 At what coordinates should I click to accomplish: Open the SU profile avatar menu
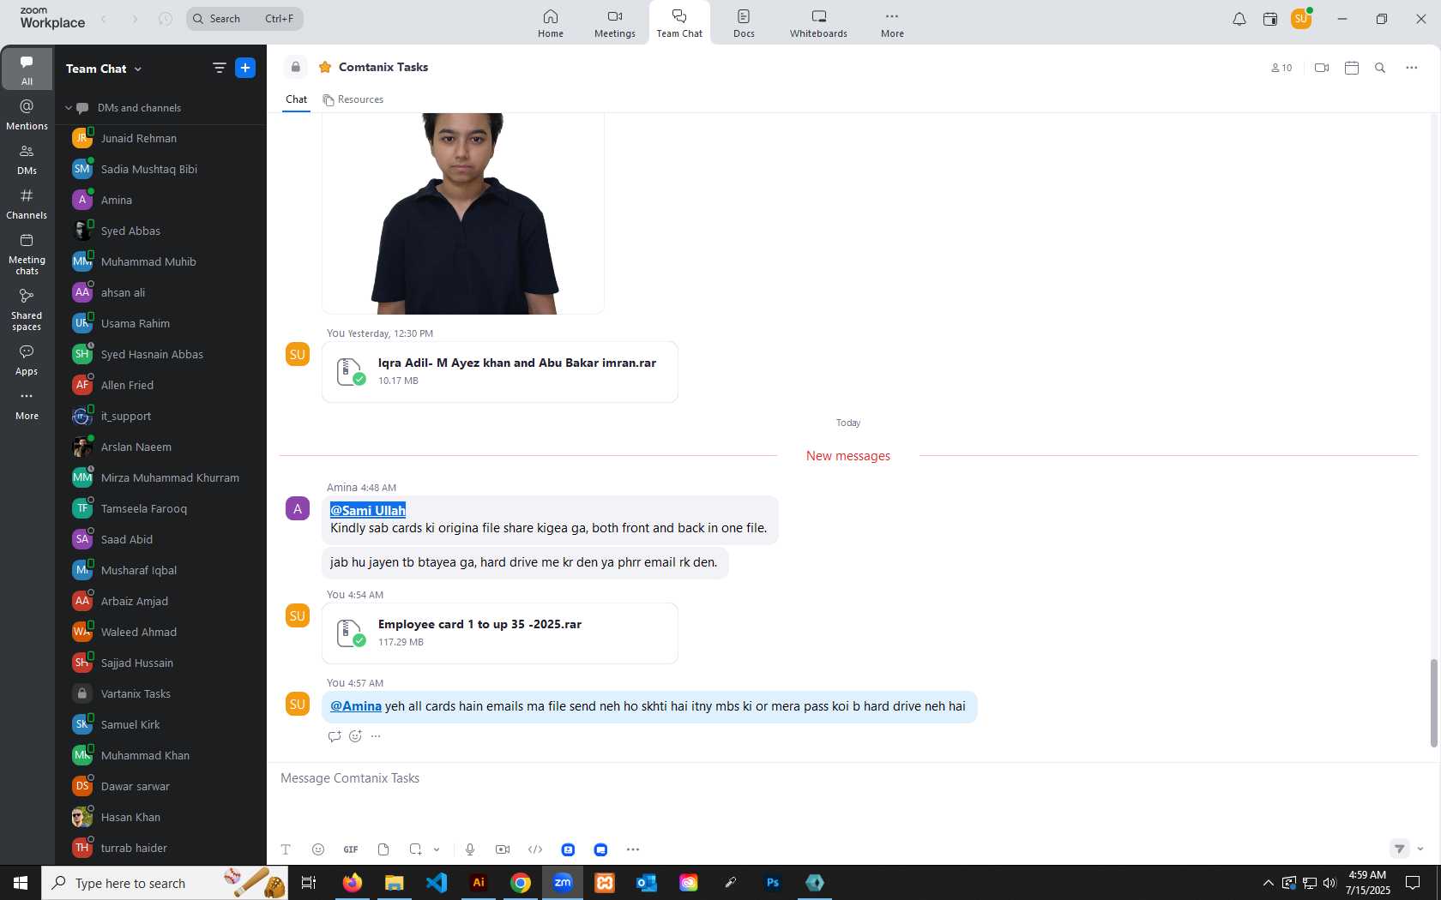pyautogui.click(x=1301, y=19)
